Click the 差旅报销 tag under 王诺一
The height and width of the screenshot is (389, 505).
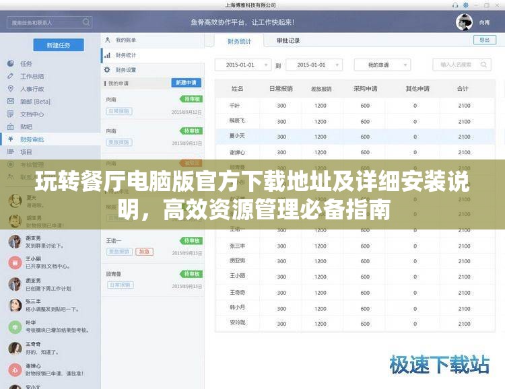119,252
